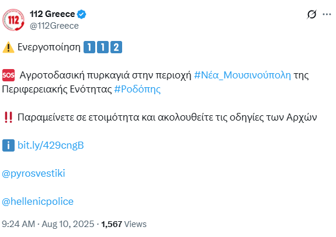Image resolution: width=336 pixels, height=237 pixels.
Task: Follow the bit.ly/429cngB link
Action: pyautogui.click(x=51, y=145)
